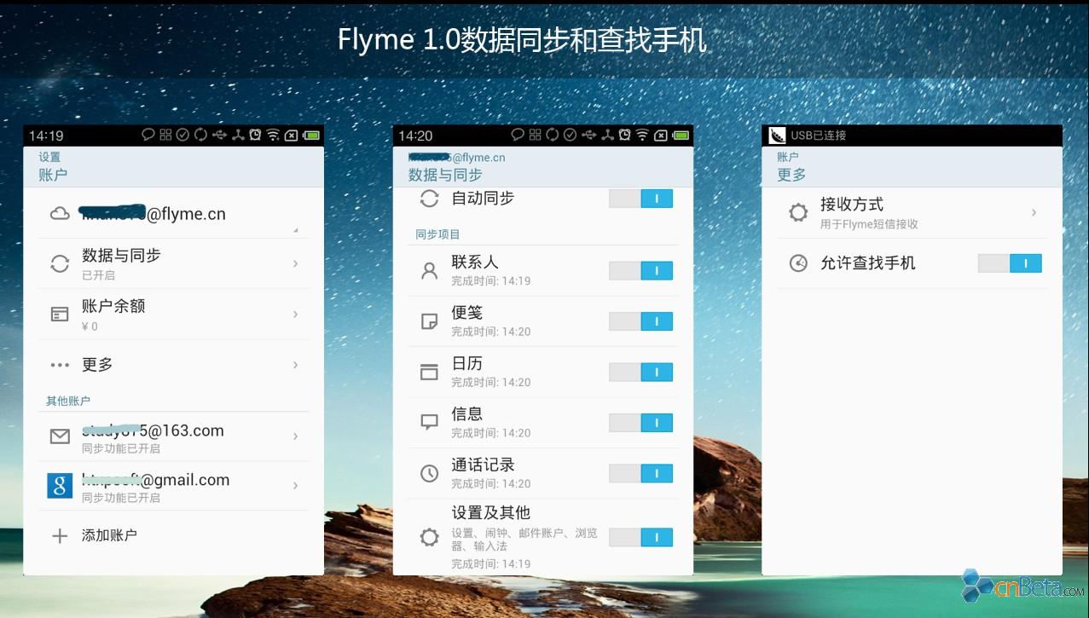Tap the person icon for 联系人
1089x618 pixels.
430,271
